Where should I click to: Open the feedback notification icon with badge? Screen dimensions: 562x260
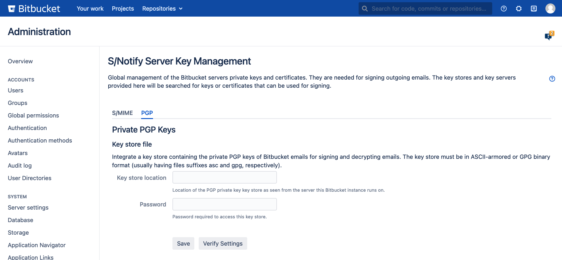(549, 36)
